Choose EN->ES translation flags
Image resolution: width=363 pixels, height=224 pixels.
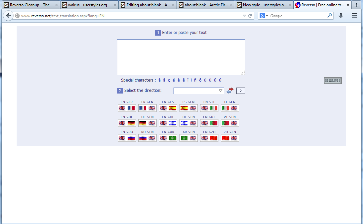(x=168, y=108)
